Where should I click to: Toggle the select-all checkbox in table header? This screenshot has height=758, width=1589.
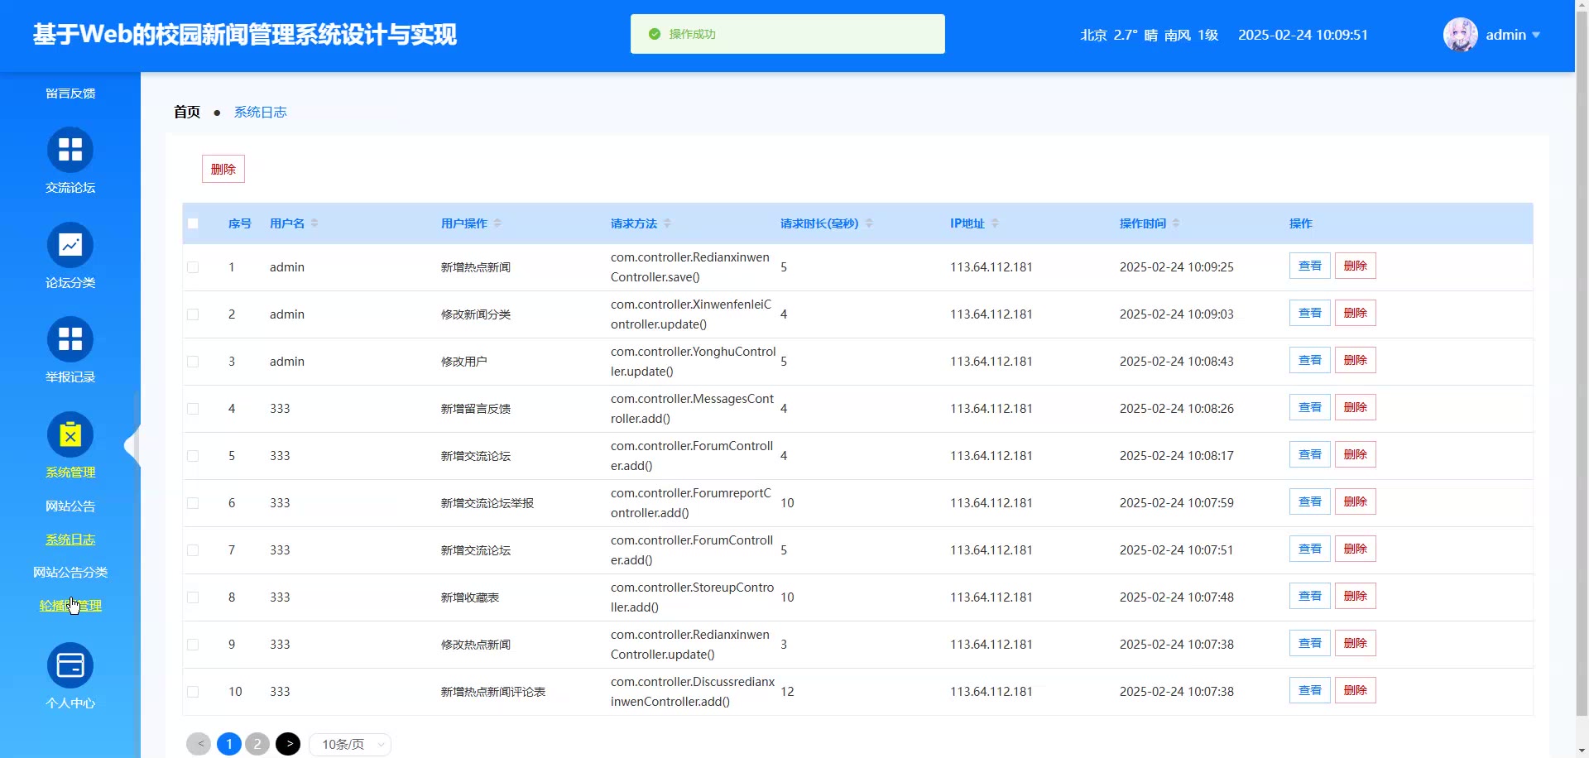pos(193,223)
